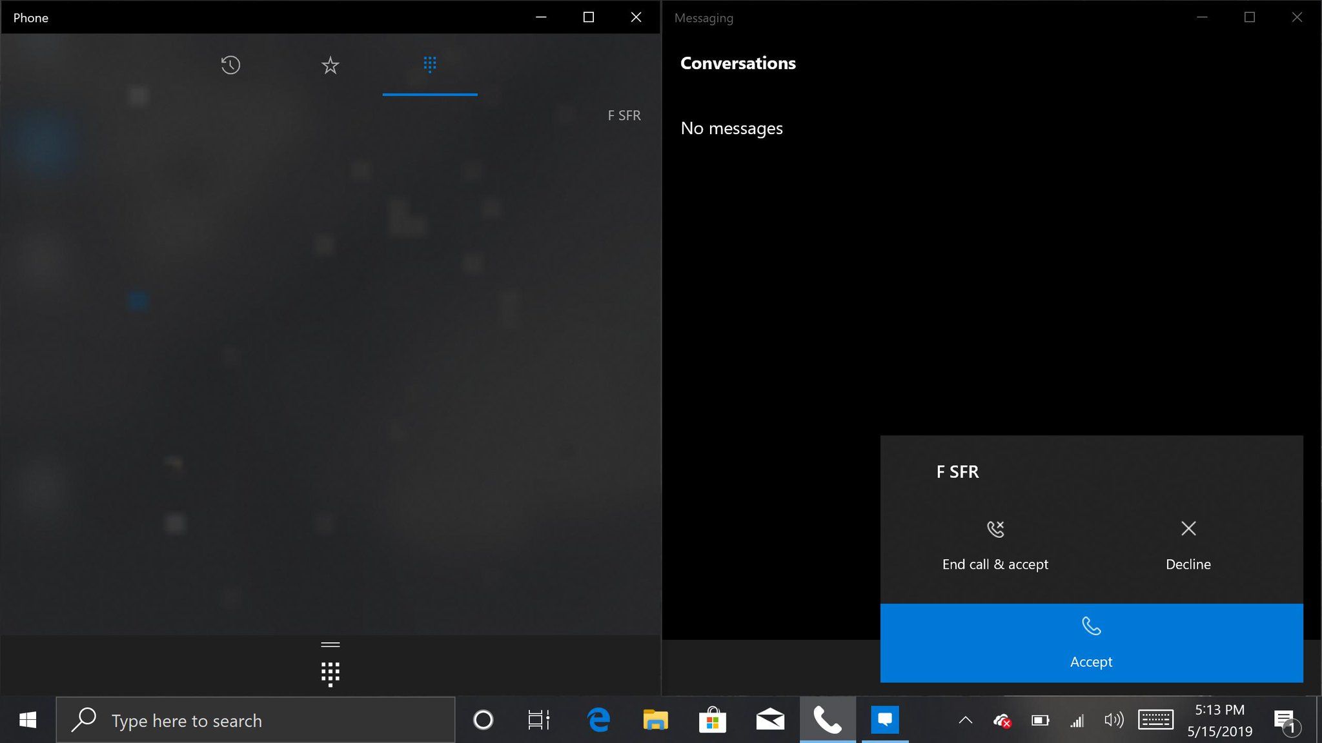The image size is (1322, 743).
Task: Open the touch keyboard from tray
Action: pyautogui.click(x=1155, y=720)
